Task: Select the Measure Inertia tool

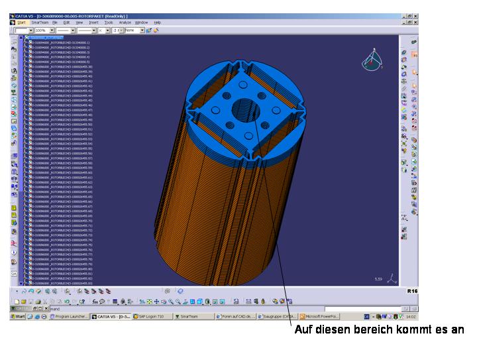Action: (x=263, y=302)
